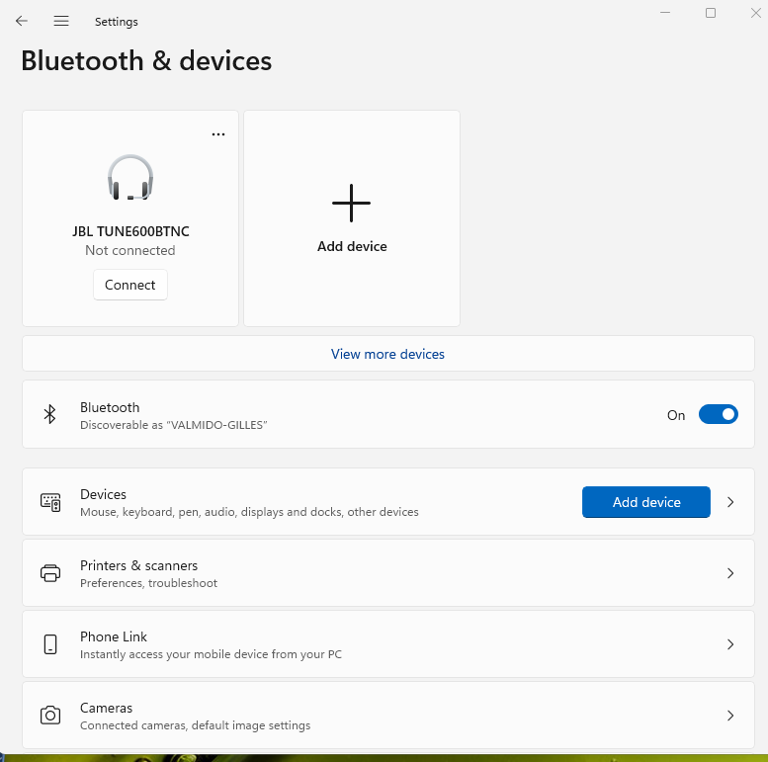The width and height of the screenshot is (768, 762).
Task: Click the plus icon to add device
Action: coord(351,203)
